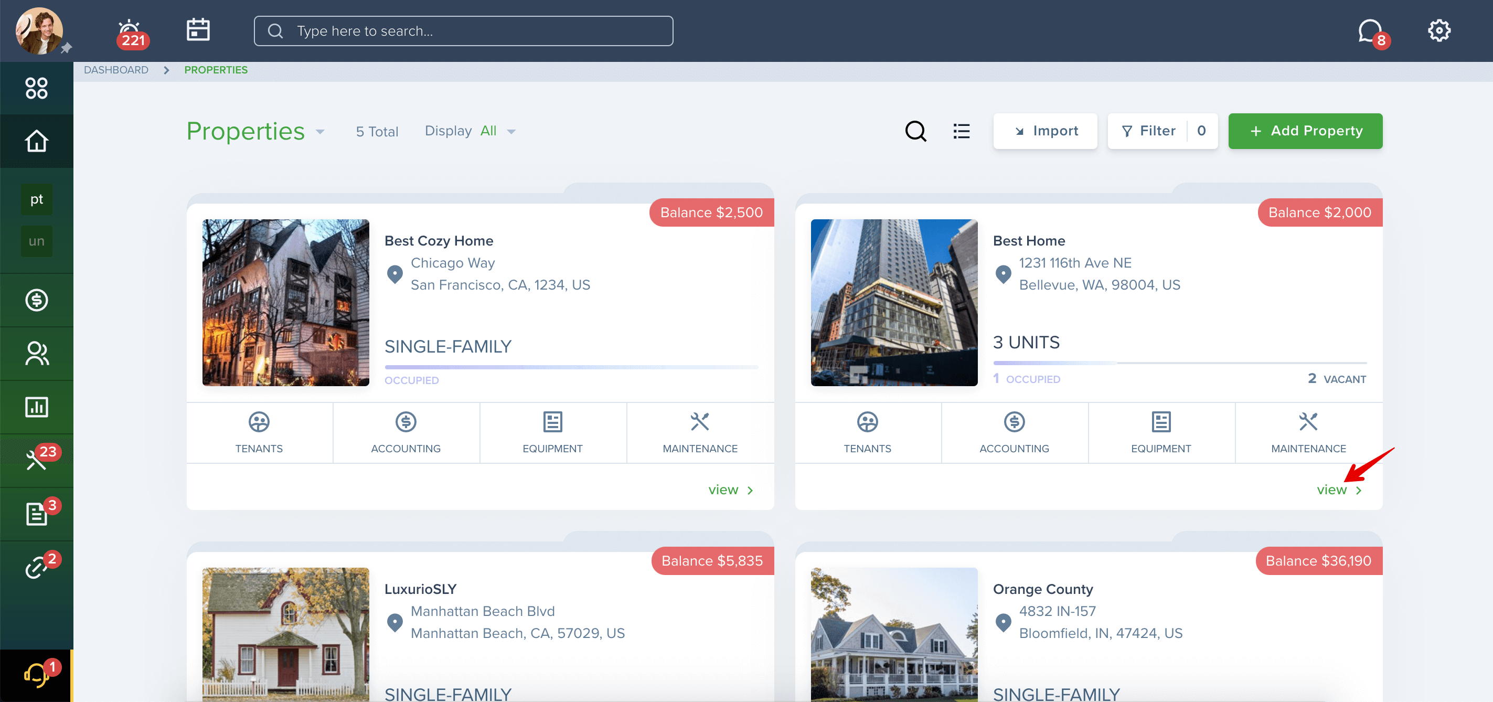Viewport: 1493px width, 702px height.
Task: Switch to list view icon
Action: pos(962,131)
